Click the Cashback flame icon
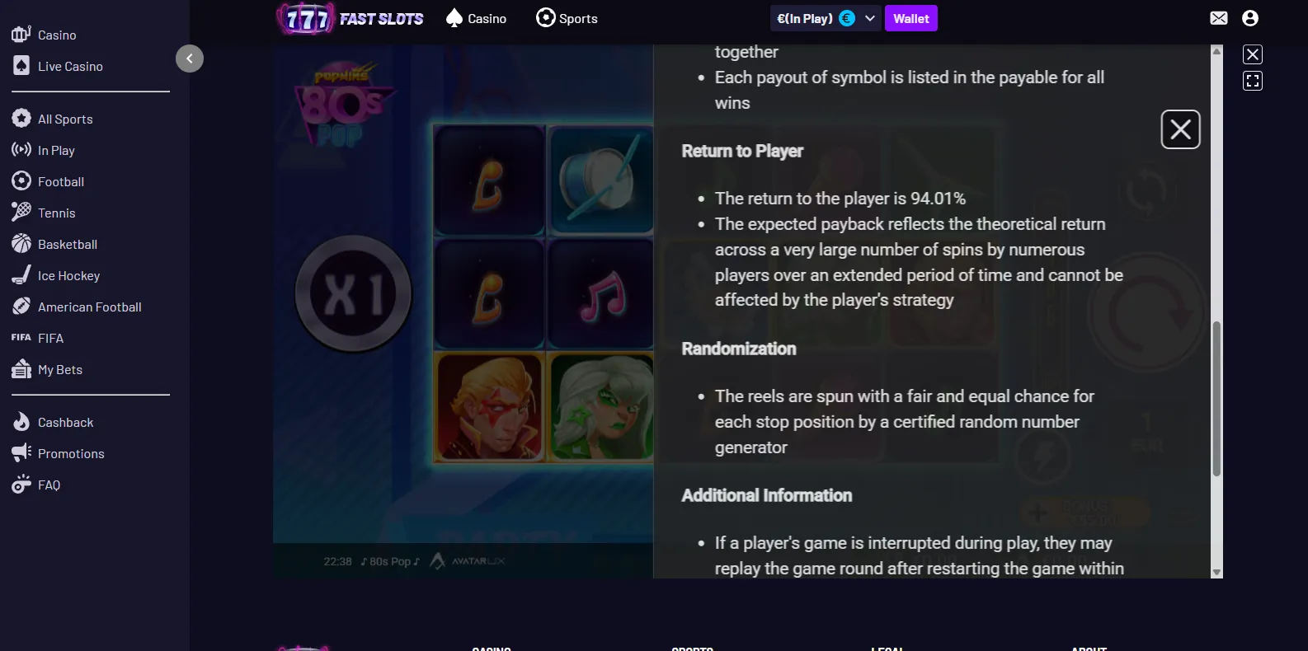 pos(21,422)
